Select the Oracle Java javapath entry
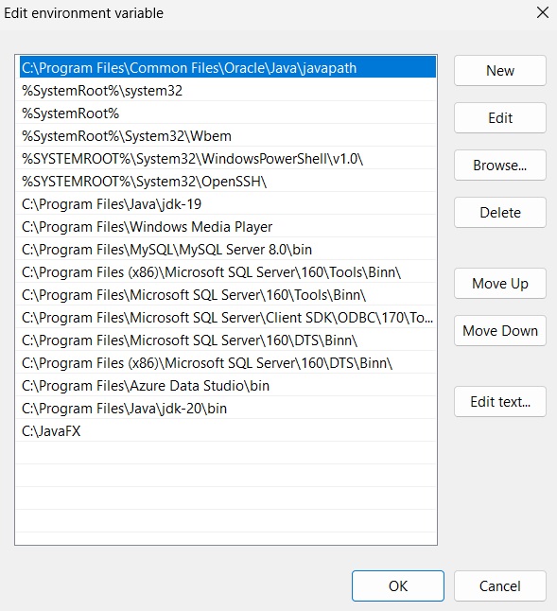 point(228,67)
